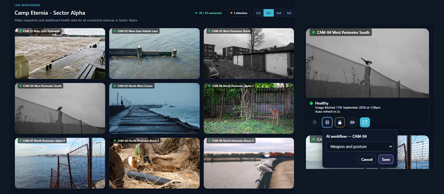Click the Image fetched 17th September 2026 text
The width and height of the screenshot is (444, 194).
point(348,107)
